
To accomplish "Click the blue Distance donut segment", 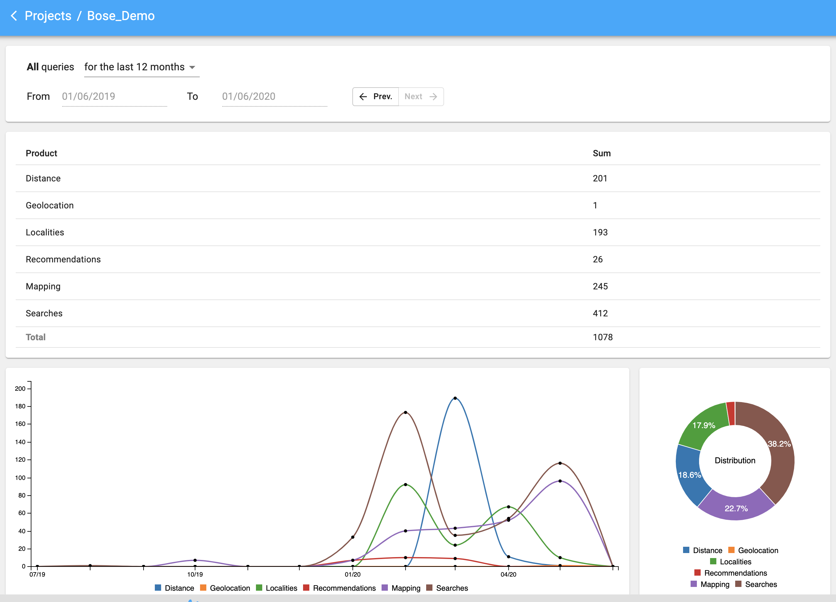I will point(689,475).
